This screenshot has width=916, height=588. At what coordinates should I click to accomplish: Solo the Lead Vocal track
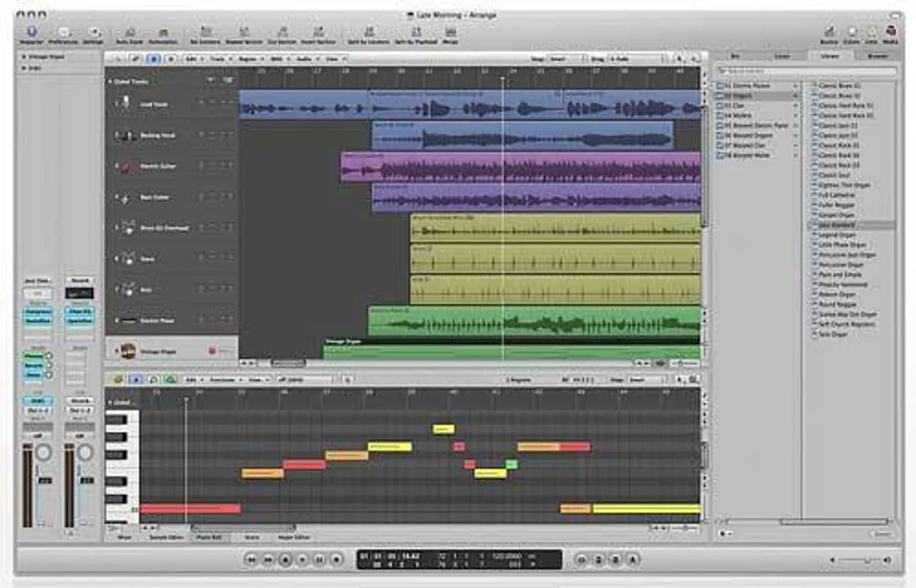pyautogui.click(x=221, y=104)
